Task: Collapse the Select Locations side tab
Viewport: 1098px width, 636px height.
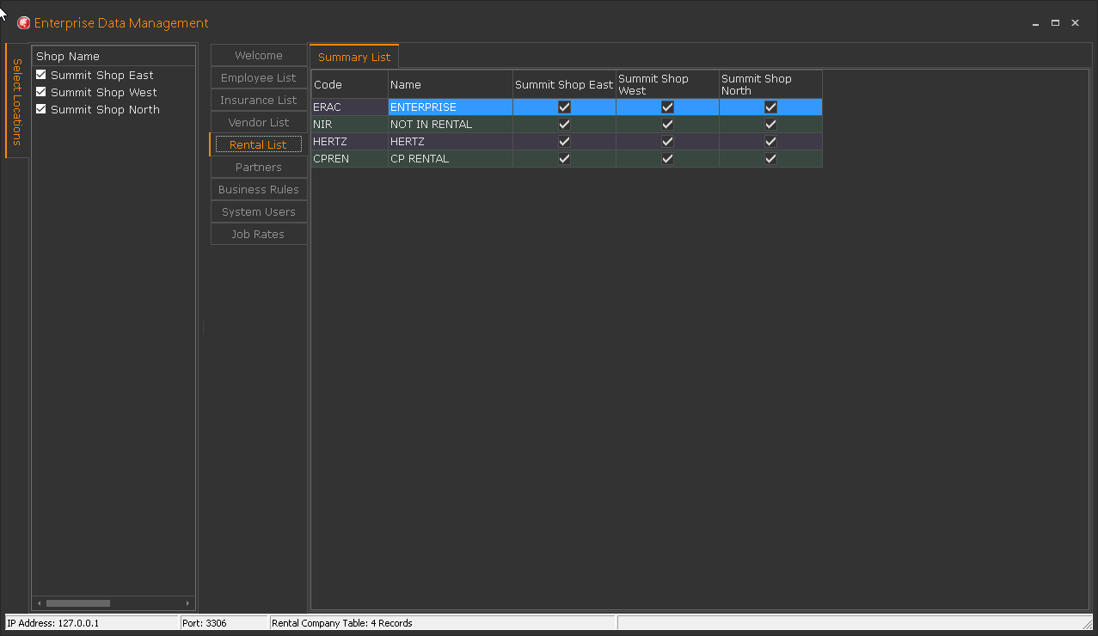Action: [17, 101]
